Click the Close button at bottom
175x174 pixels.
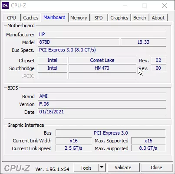pyautogui.click(x=156, y=168)
